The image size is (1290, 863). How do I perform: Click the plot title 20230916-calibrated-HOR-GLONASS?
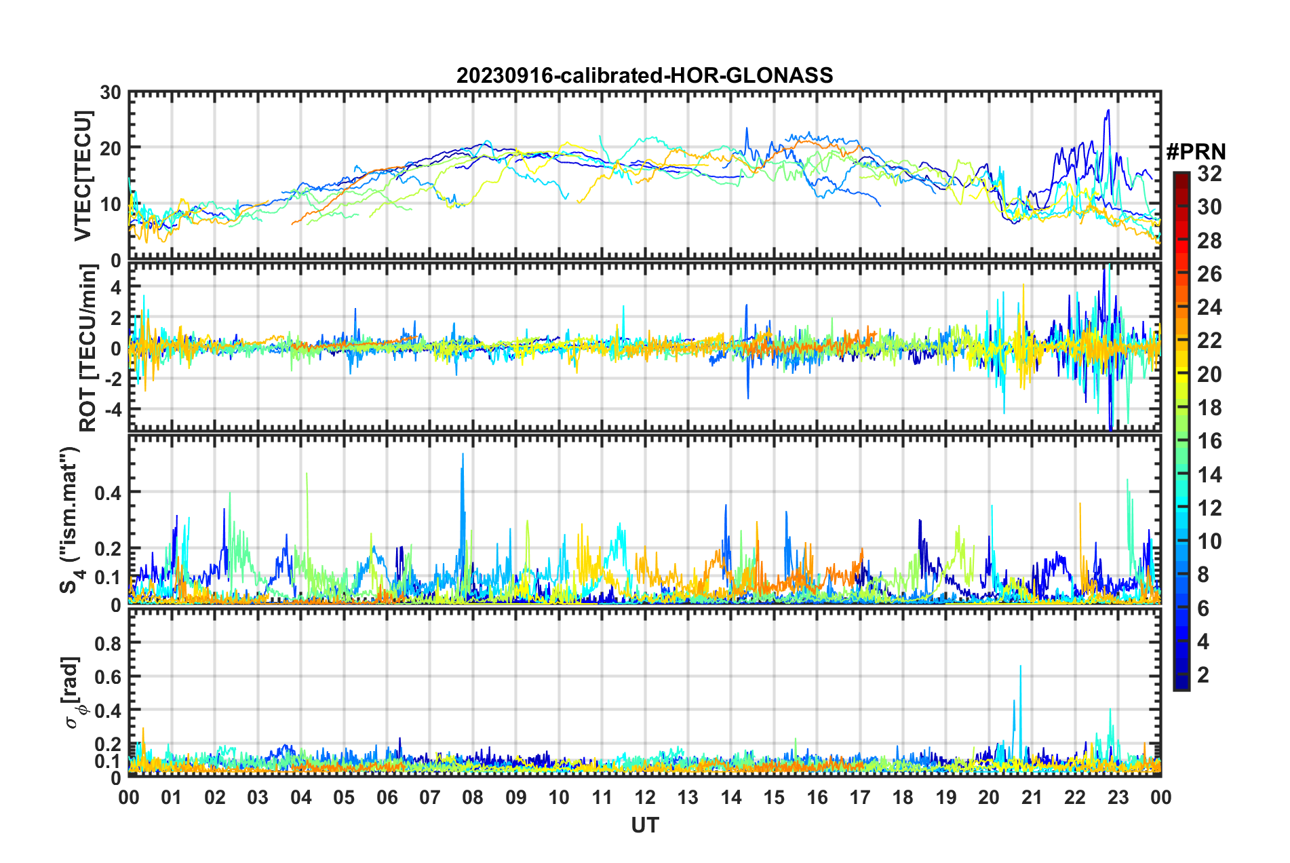644,75
